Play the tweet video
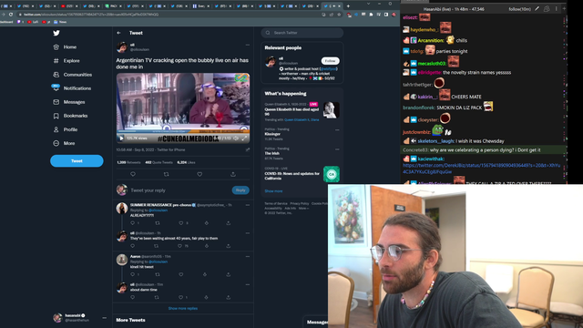This screenshot has height=328, width=583. (121, 138)
